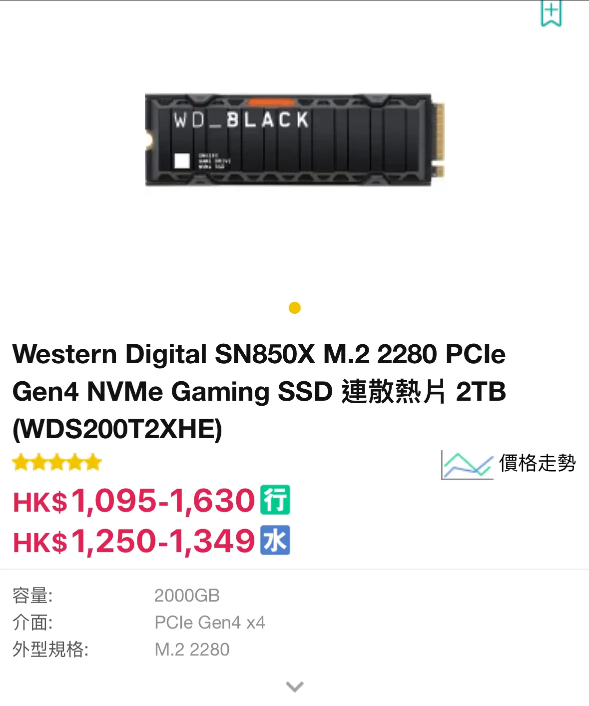Click the WD_BLACK logo on the heatsink
This screenshot has height=706, width=589.
(241, 120)
